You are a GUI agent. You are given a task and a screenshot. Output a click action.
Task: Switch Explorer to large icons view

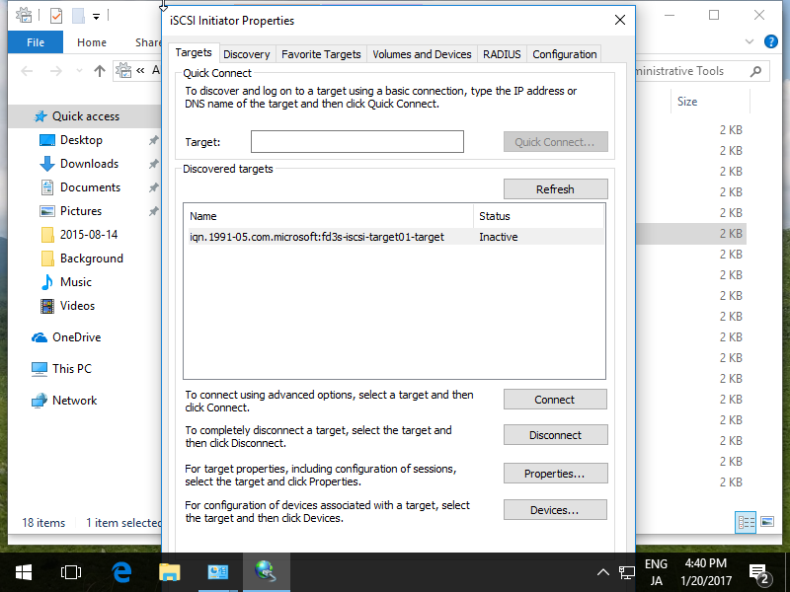tap(767, 522)
